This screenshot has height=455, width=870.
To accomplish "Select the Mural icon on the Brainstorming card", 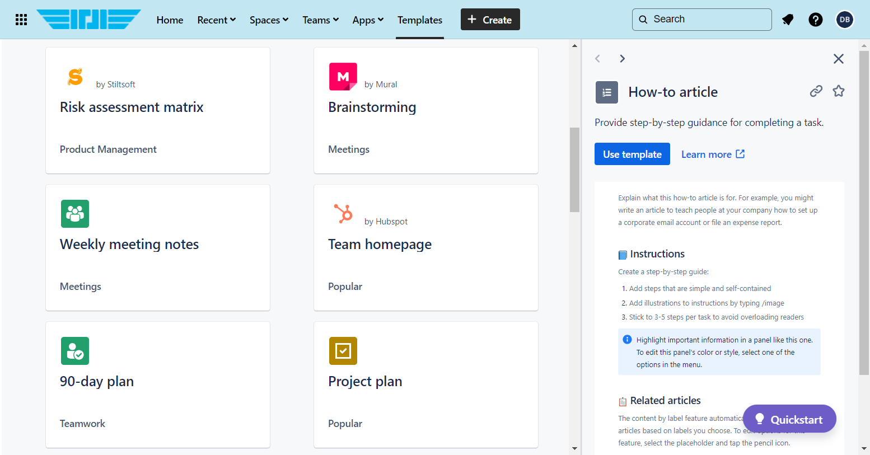I will [343, 77].
